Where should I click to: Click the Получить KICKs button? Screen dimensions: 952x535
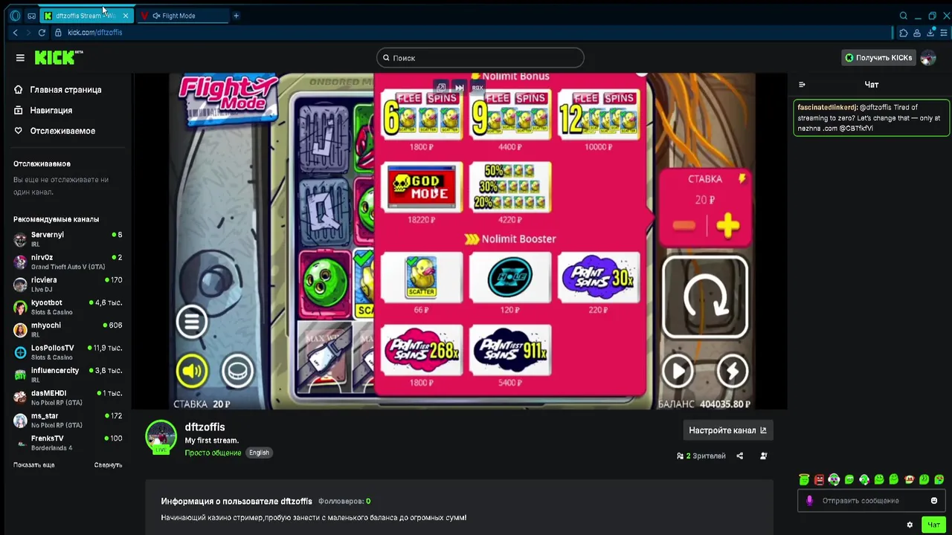click(878, 58)
